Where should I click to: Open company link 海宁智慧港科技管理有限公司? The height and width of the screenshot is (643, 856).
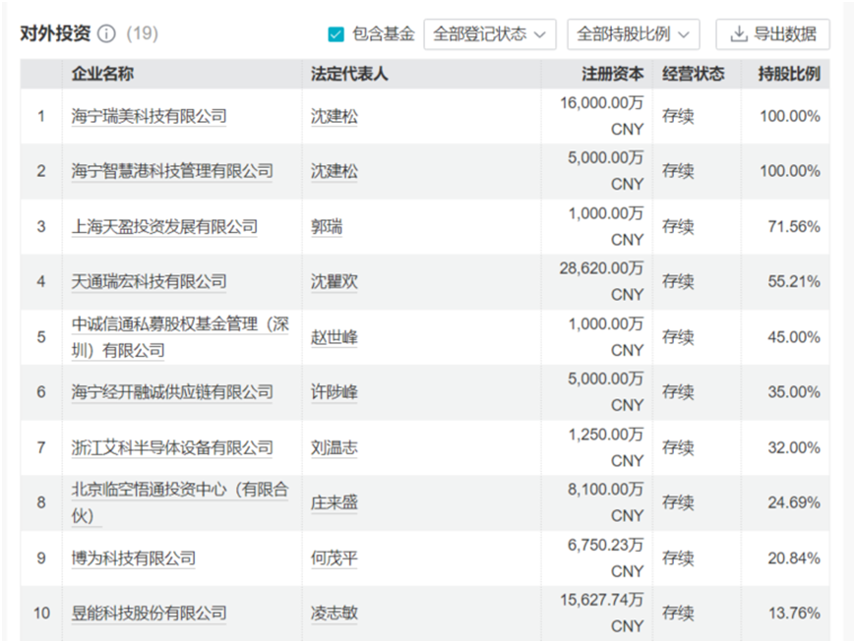pos(172,171)
